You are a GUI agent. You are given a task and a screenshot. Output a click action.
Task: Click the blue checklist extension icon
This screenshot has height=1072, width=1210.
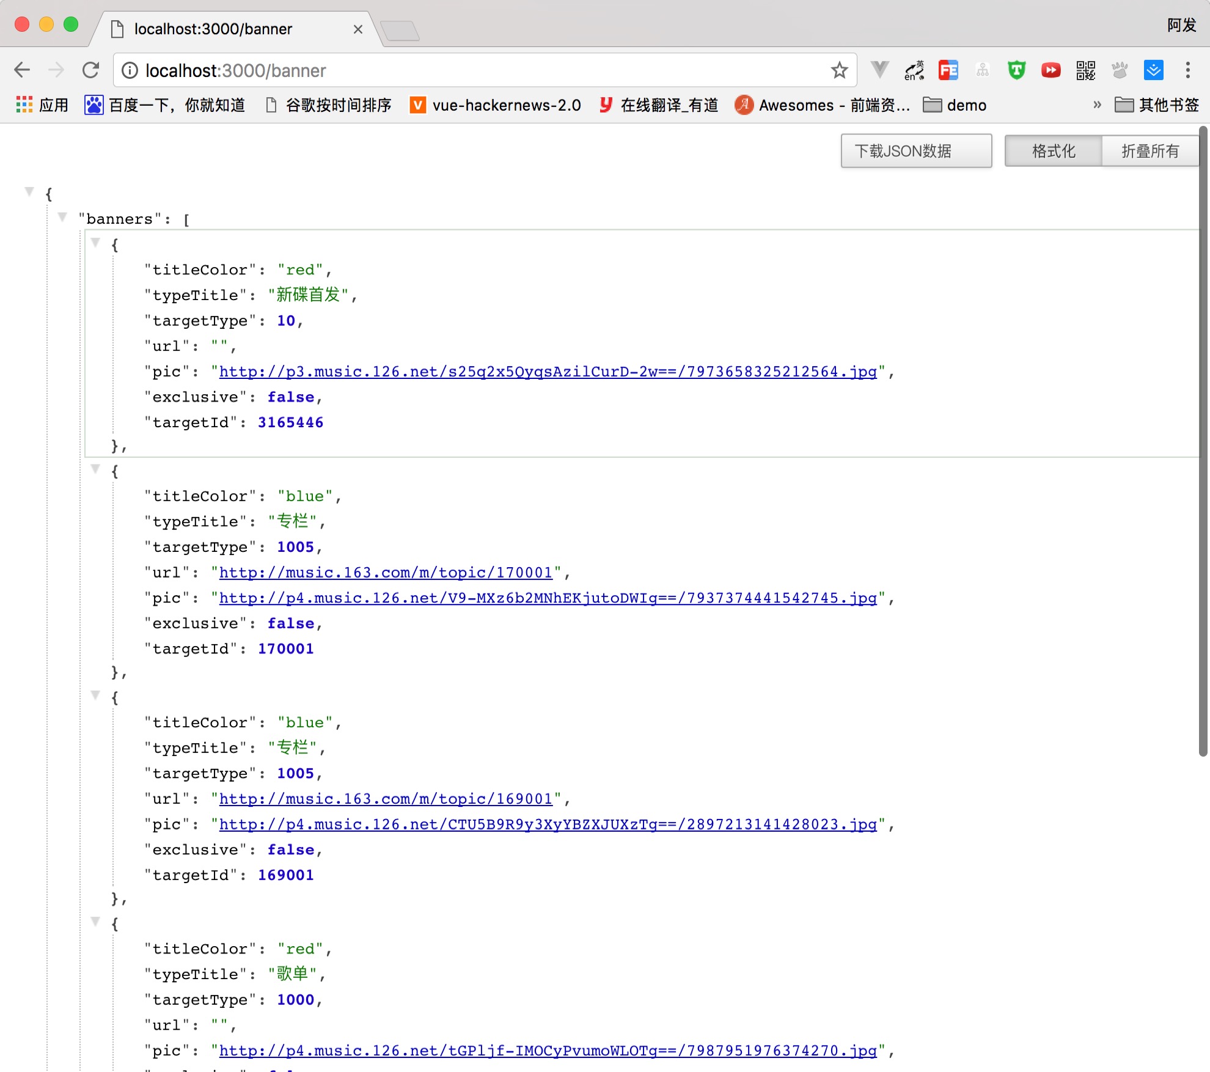click(1153, 70)
